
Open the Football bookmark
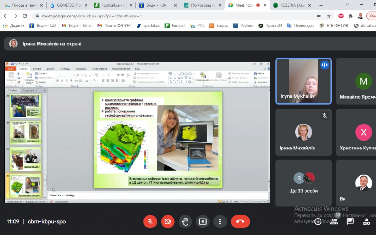coord(175,25)
